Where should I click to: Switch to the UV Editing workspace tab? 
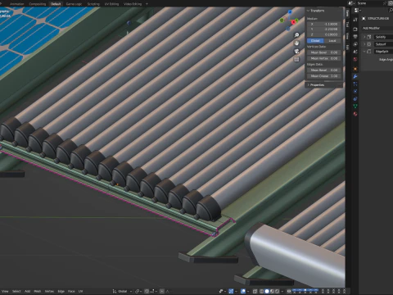tap(111, 4)
